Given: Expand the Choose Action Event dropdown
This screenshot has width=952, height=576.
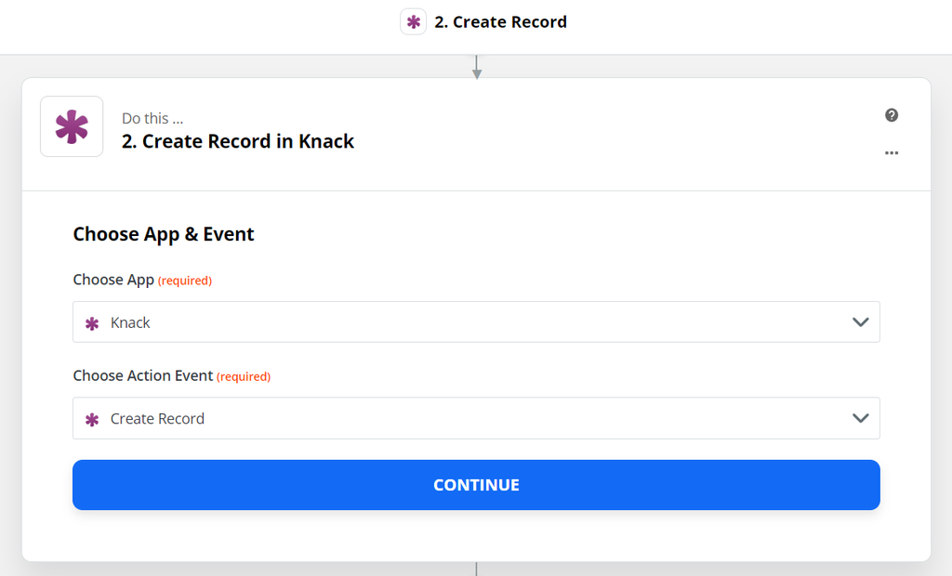Looking at the screenshot, I should [476, 418].
